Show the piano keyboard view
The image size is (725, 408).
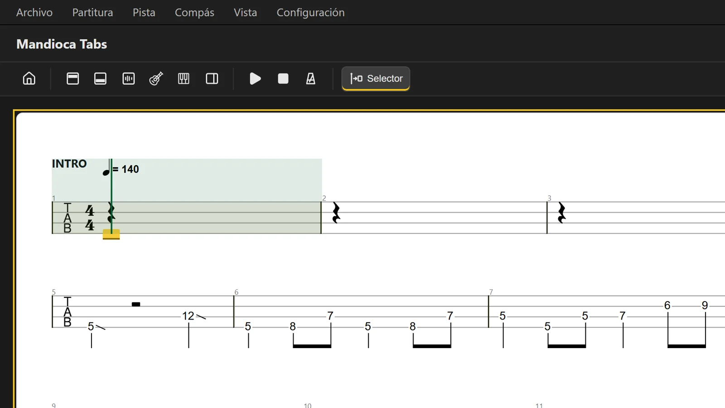(x=184, y=78)
